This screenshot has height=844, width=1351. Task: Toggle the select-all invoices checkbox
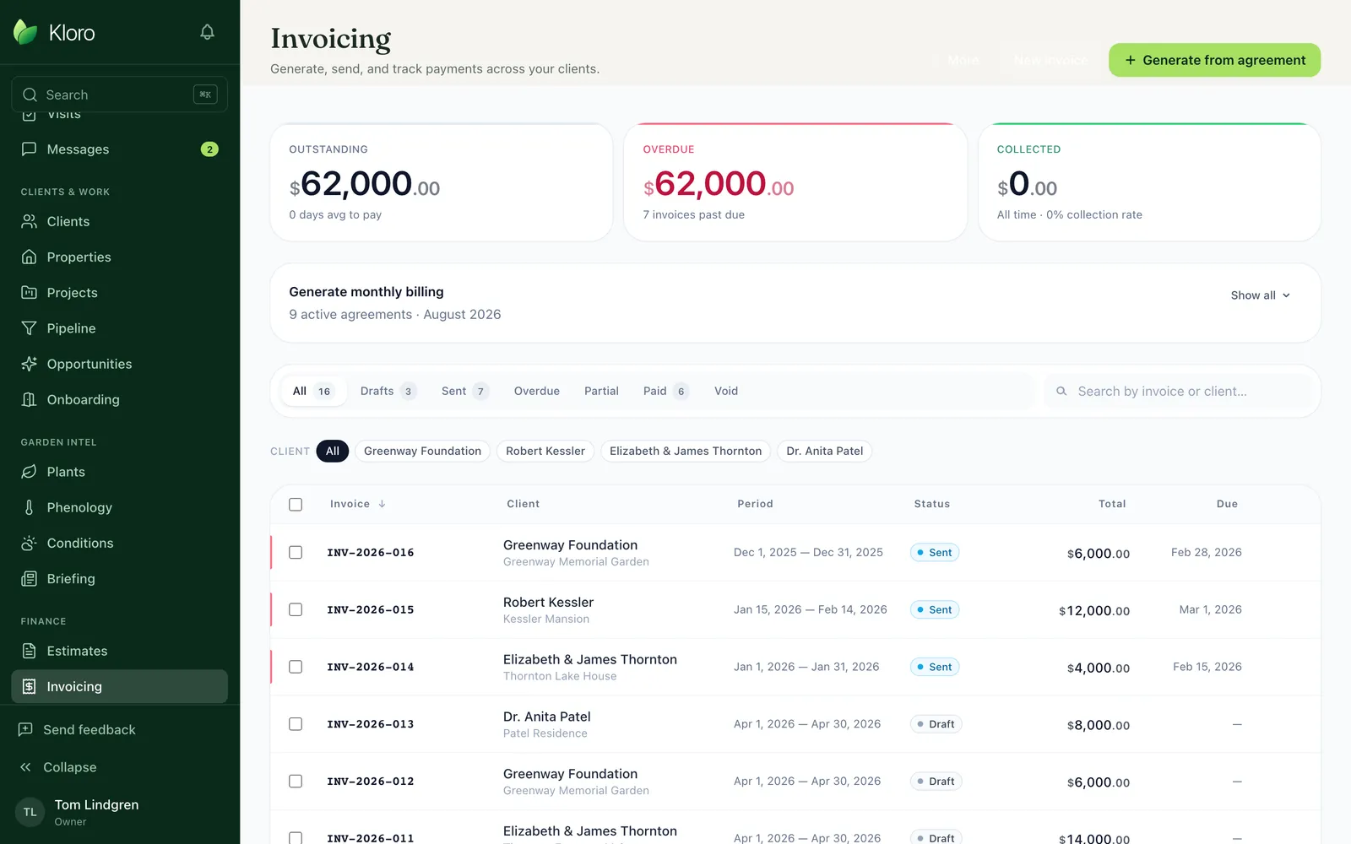pyautogui.click(x=296, y=504)
